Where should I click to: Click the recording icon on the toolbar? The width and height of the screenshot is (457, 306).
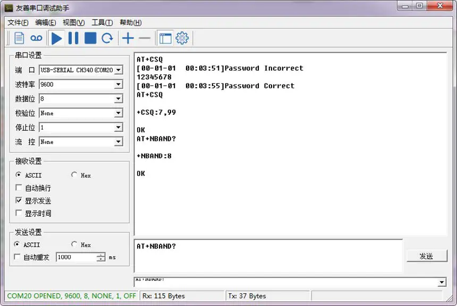(36, 38)
